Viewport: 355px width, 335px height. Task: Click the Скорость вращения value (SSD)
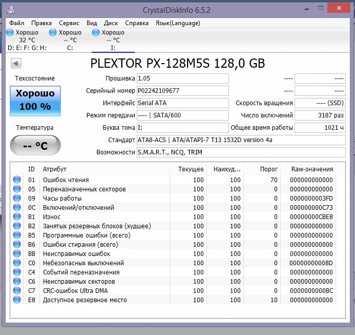tap(320, 103)
